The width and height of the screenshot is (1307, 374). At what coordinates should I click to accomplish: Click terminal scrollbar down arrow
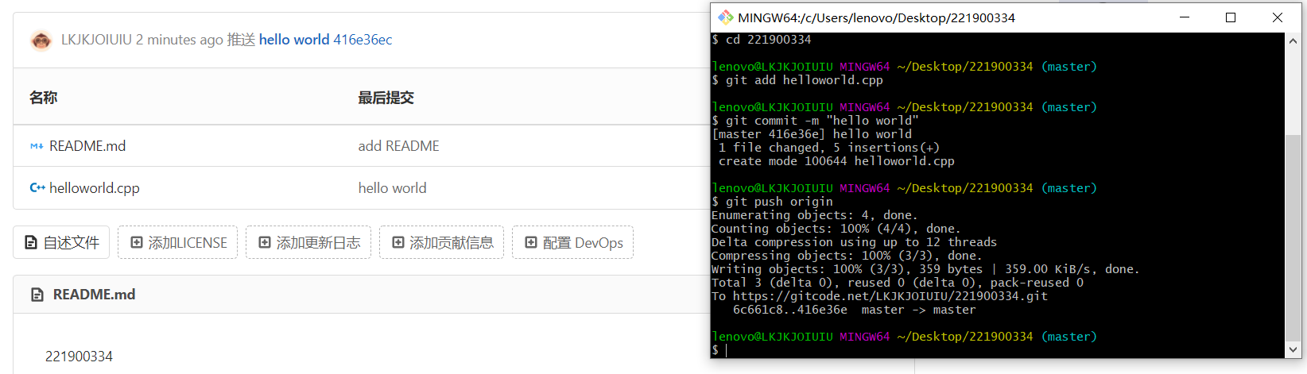(1293, 349)
